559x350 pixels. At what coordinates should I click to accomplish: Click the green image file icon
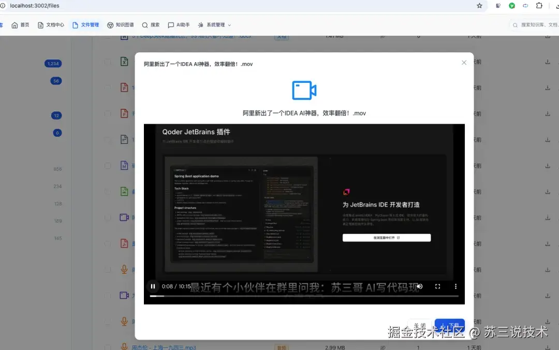[x=124, y=192]
